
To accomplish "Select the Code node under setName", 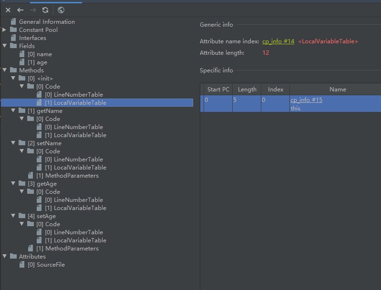I will [x=48, y=151].
